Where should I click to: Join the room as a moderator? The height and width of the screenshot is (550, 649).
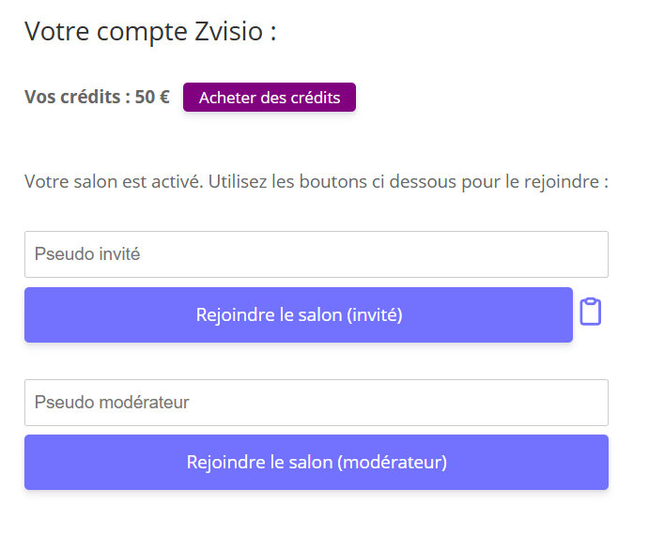point(316,463)
